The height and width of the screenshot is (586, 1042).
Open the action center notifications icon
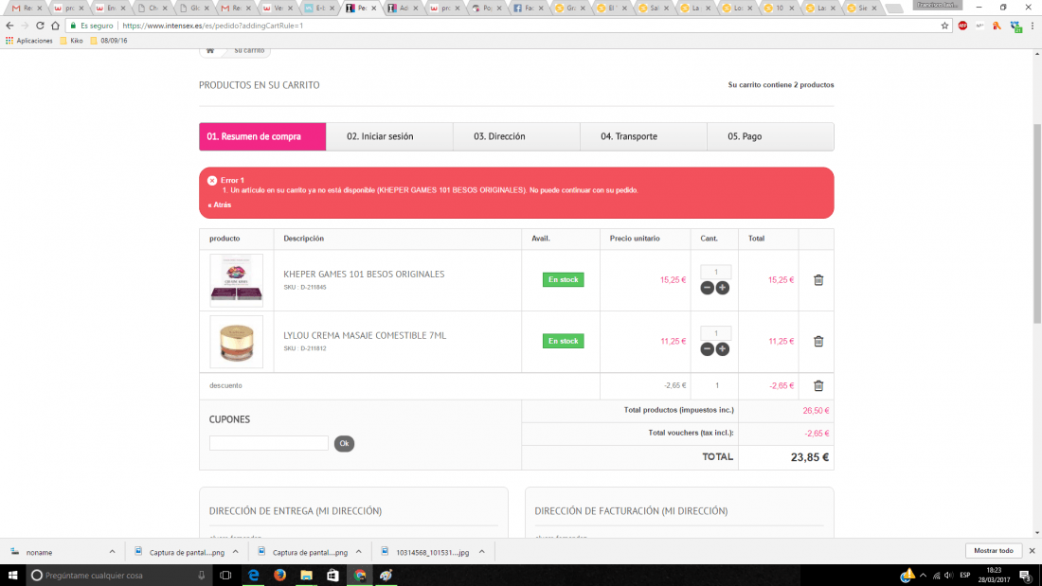coord(1026,576)
